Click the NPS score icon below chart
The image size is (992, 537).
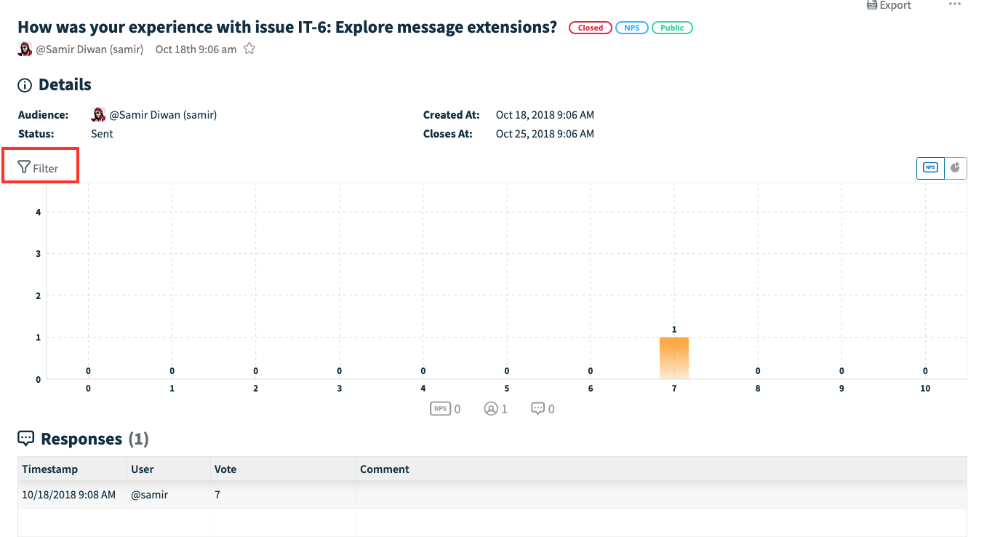pyautogui.click(x=439, y=408)
